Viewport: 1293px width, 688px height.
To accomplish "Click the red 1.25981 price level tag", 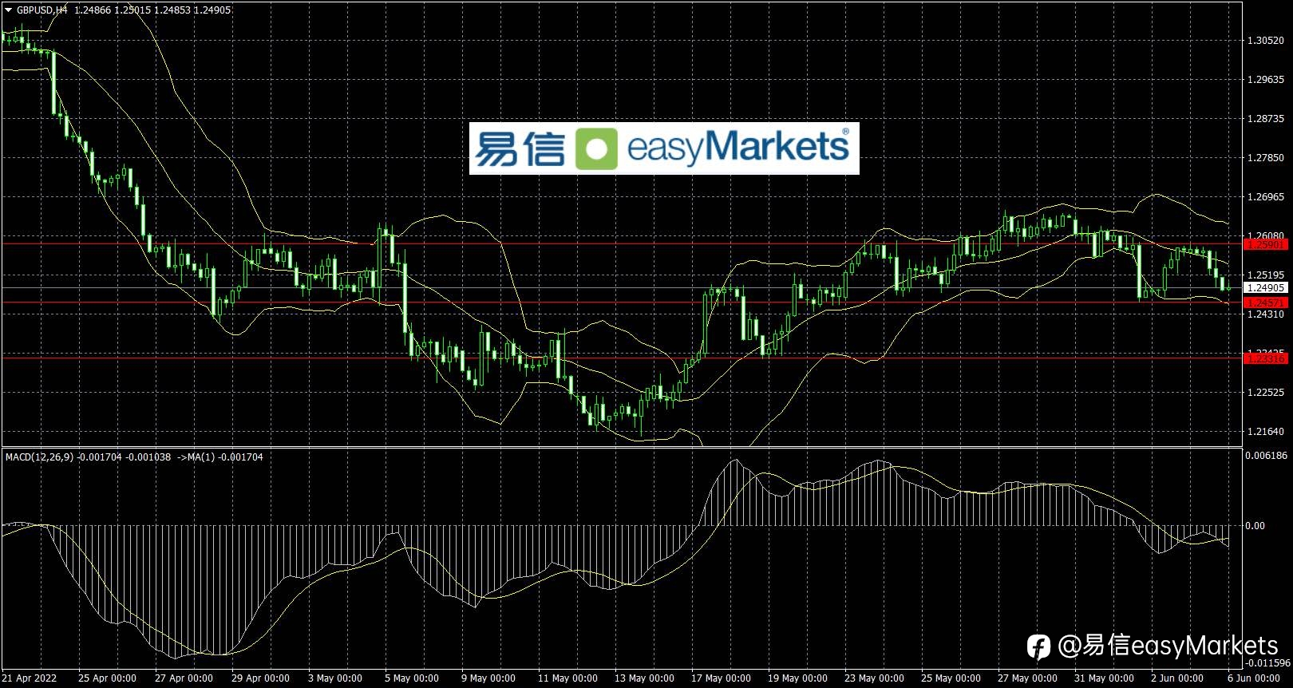I will point(1266,245).
